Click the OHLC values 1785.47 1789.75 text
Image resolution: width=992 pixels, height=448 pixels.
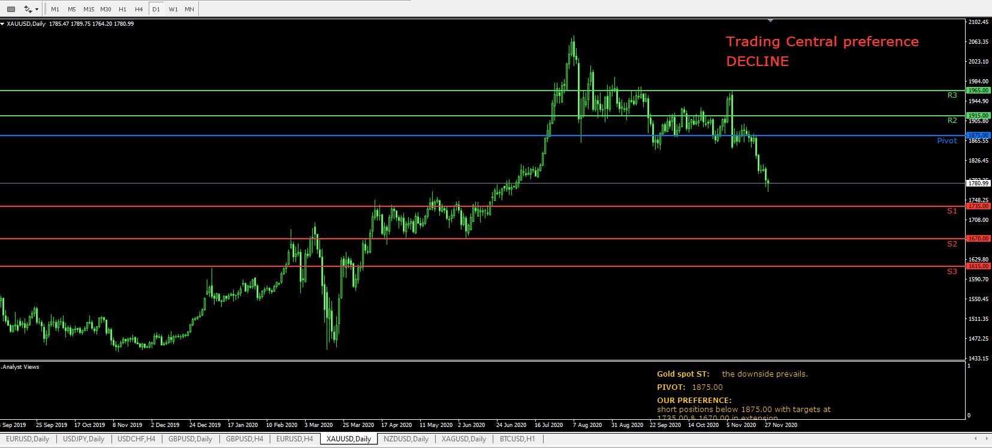70,24
